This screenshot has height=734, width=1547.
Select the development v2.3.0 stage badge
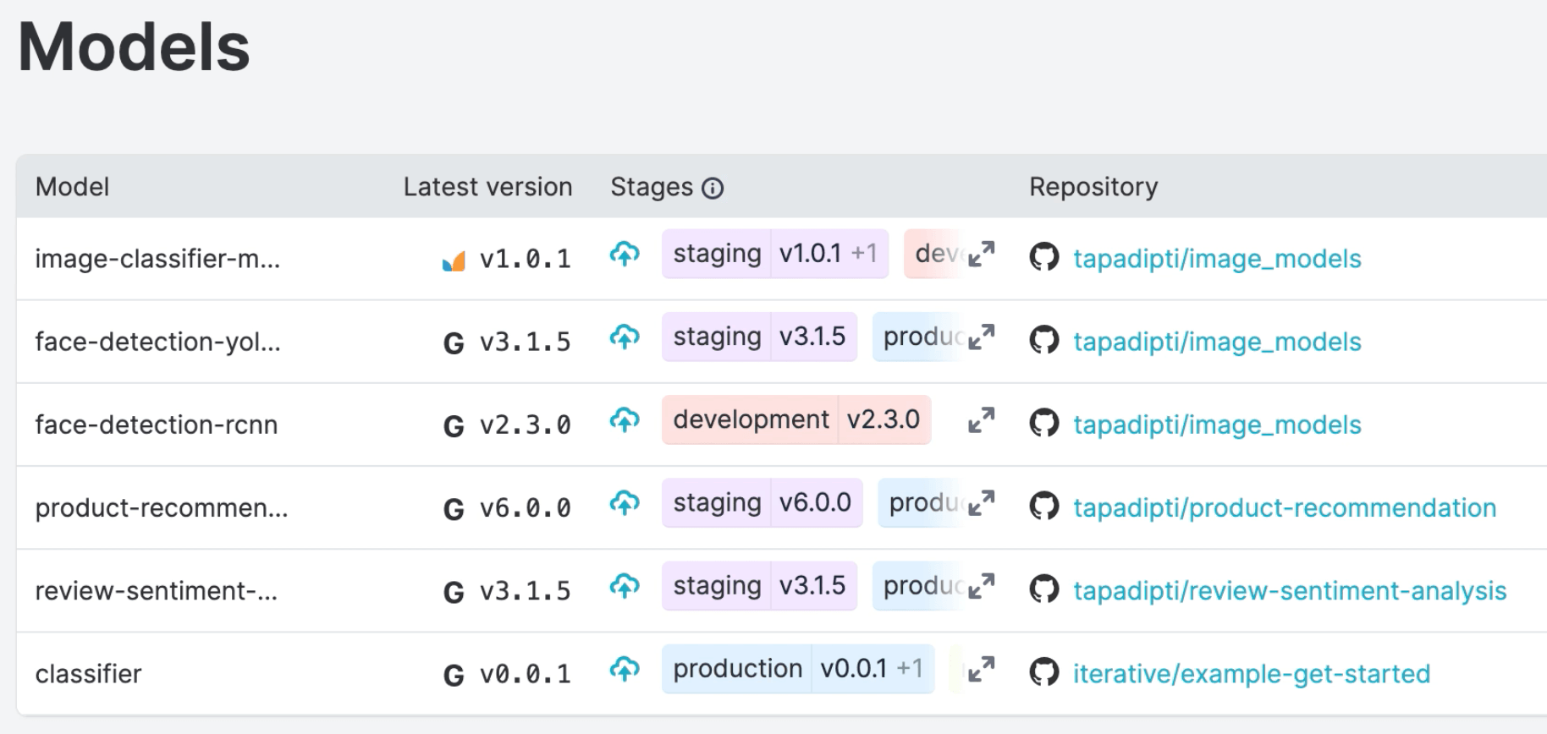coord(796,419)
